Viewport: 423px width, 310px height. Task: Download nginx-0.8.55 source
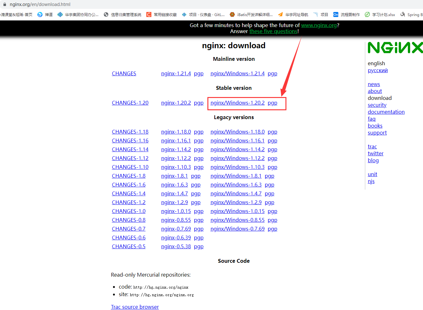(176, 220)
